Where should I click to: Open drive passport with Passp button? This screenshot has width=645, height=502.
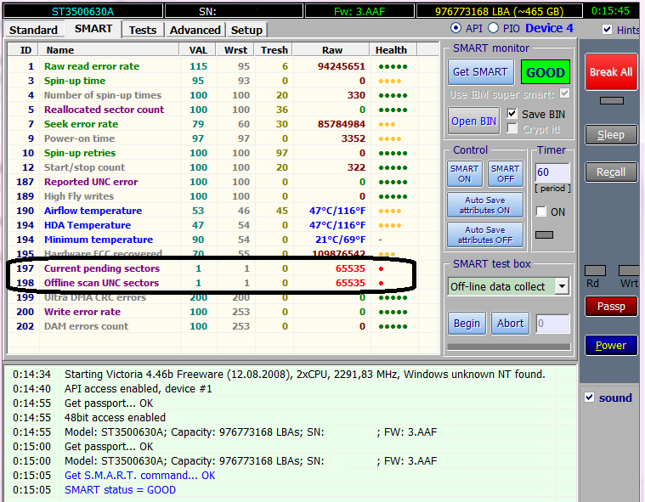pyautogui.click(x=610, y=306)
